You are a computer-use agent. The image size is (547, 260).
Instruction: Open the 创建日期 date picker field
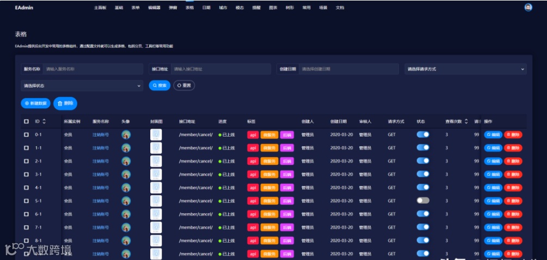(x=349, y=69)
